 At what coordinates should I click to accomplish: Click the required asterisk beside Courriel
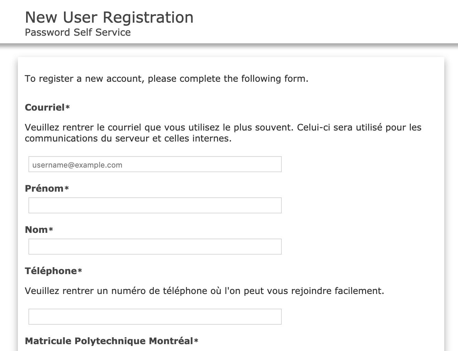point(68,107)
